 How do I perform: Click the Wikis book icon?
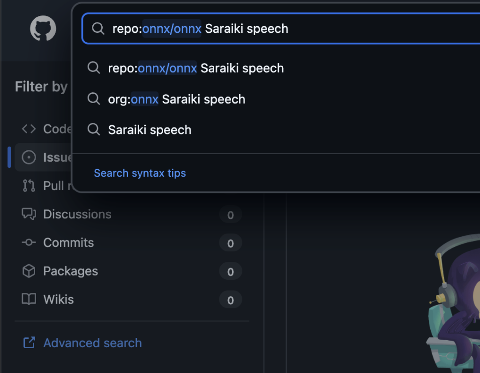point(29,299)
